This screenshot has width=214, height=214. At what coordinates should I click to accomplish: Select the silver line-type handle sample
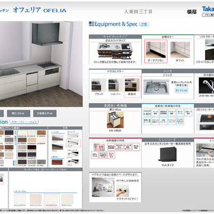[57, 138]
